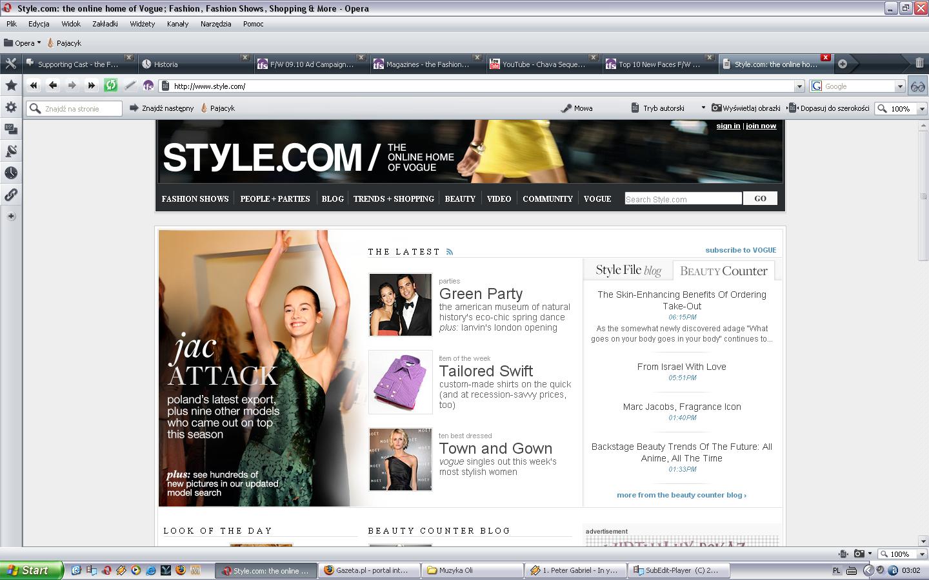Open the Links panel chain icon
The width and height of the screenshot is (929, 580).
(11, 195)
